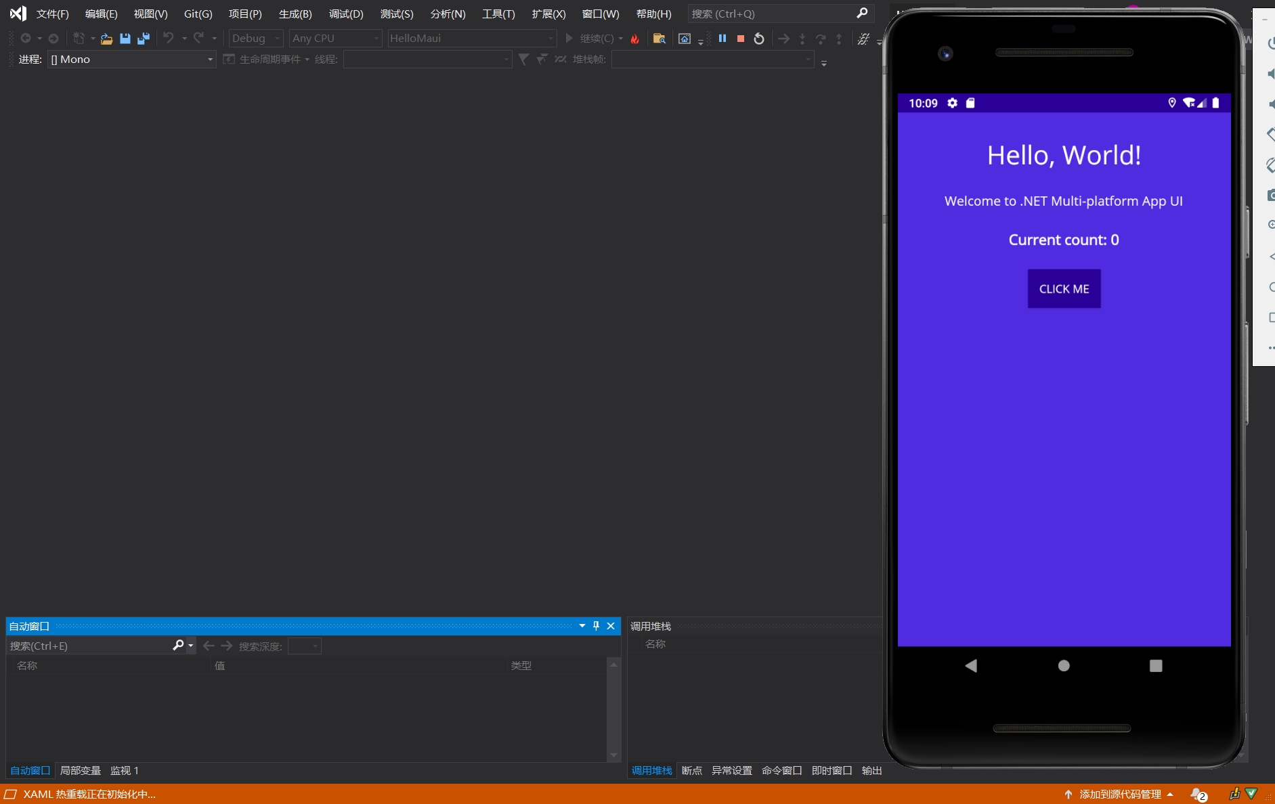Image resolution: width=1275 pixels, height=804 pixels.
Task: Click the Autos window vertical scrollbar
Action: tap(613, 710)
